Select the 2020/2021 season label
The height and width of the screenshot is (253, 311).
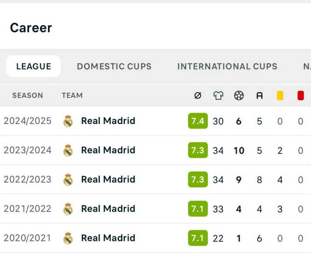28,238
